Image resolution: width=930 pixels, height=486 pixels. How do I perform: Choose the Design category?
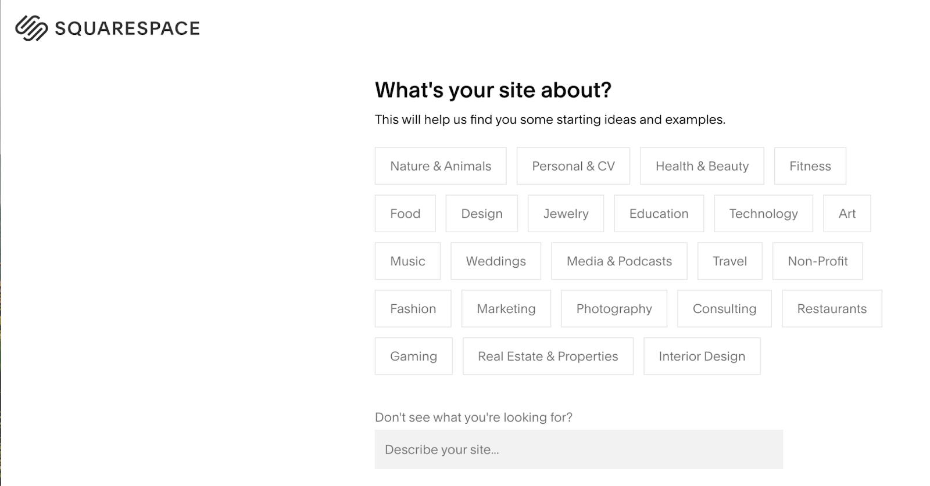coord(481,214)
